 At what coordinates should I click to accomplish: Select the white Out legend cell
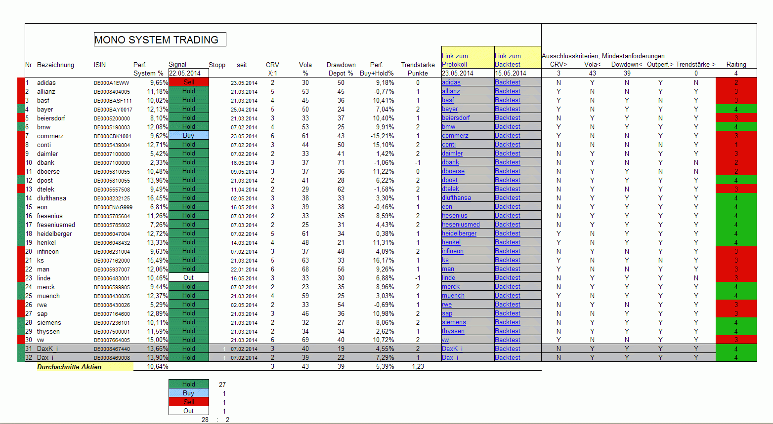tap(189, 411)
